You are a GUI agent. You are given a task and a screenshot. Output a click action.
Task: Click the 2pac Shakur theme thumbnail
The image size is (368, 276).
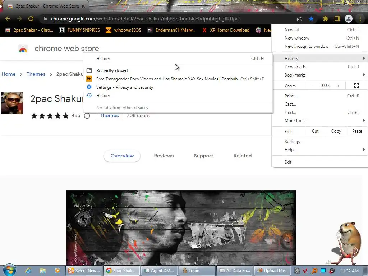[12, 103]
